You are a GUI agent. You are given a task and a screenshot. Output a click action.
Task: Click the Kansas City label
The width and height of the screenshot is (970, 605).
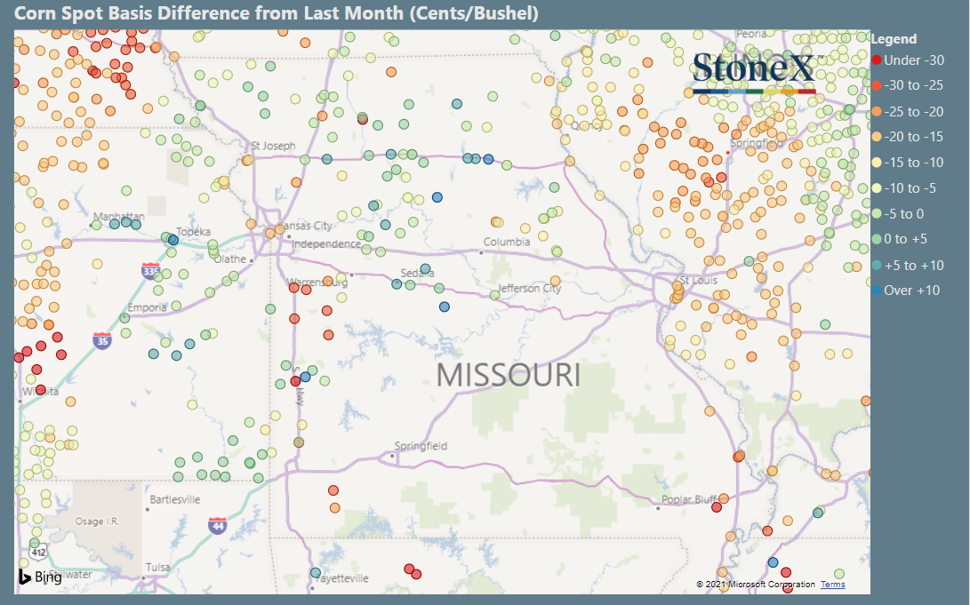pos(305,226)
